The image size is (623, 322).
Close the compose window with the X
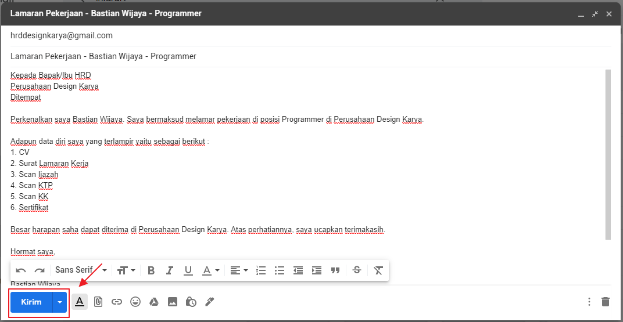608,14
